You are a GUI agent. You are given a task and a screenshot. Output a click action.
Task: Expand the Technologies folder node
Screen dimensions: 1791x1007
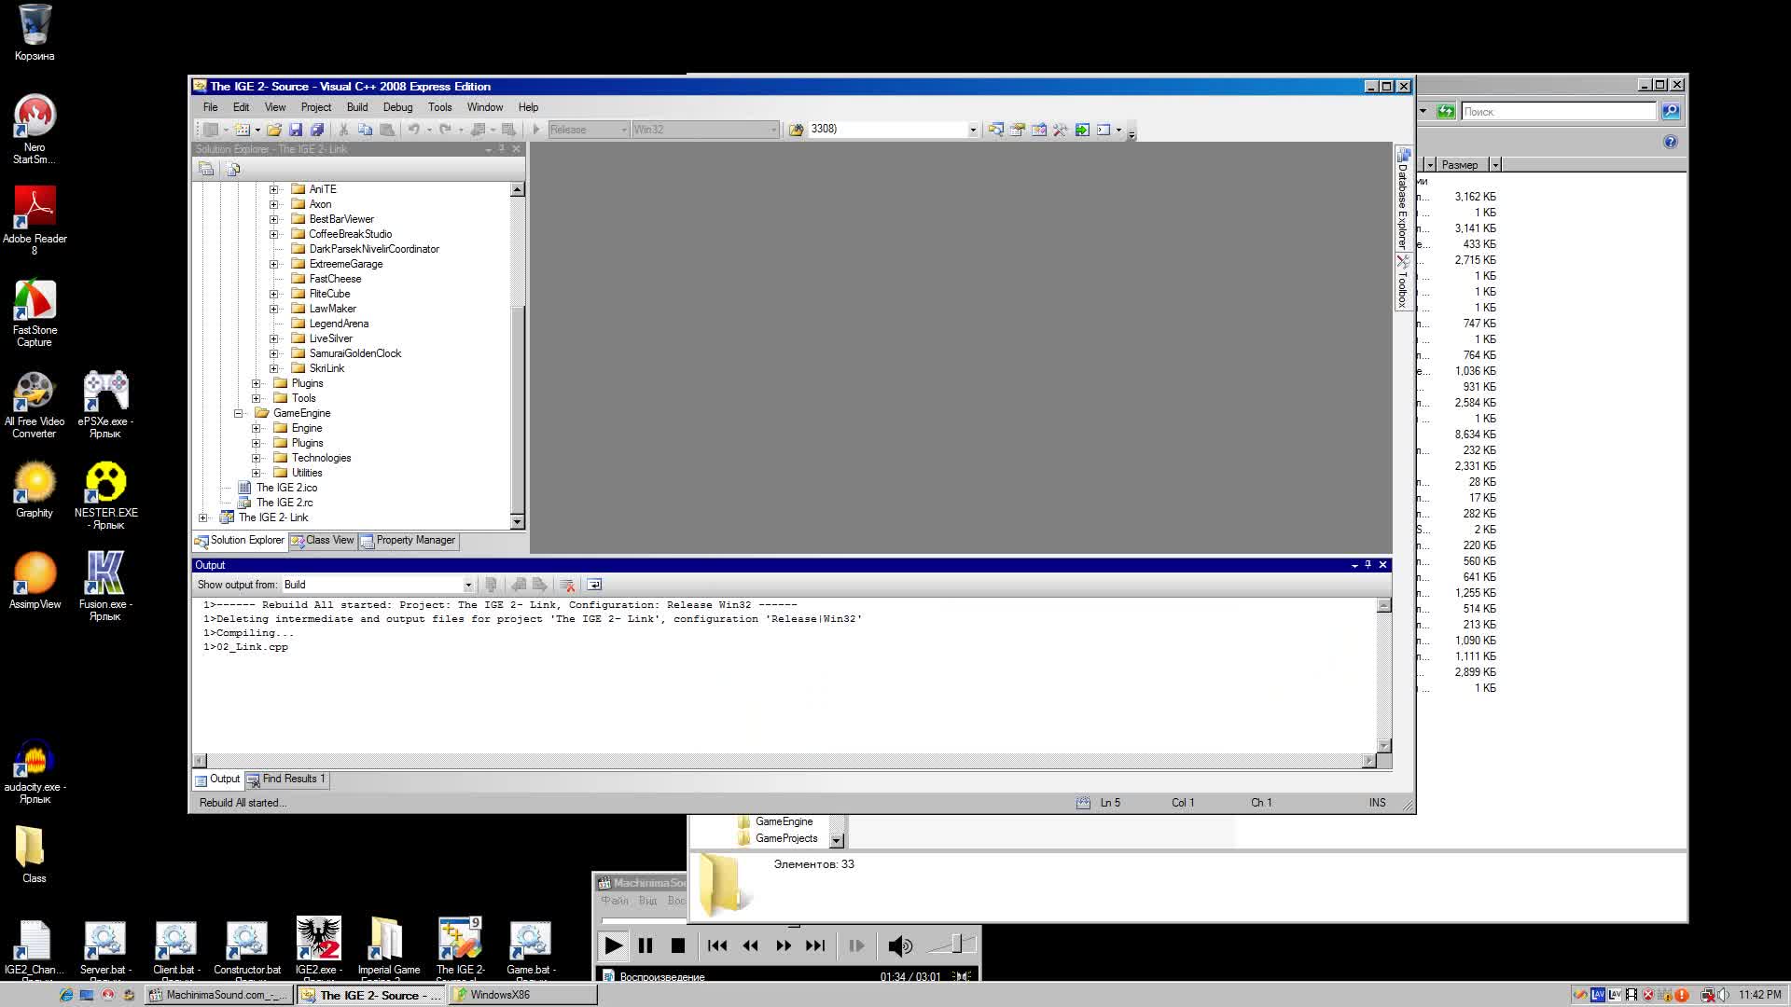tap(256, 458)
